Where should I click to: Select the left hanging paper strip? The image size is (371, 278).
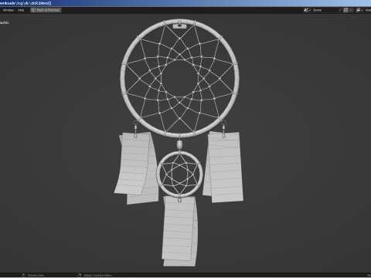(134, 164)
